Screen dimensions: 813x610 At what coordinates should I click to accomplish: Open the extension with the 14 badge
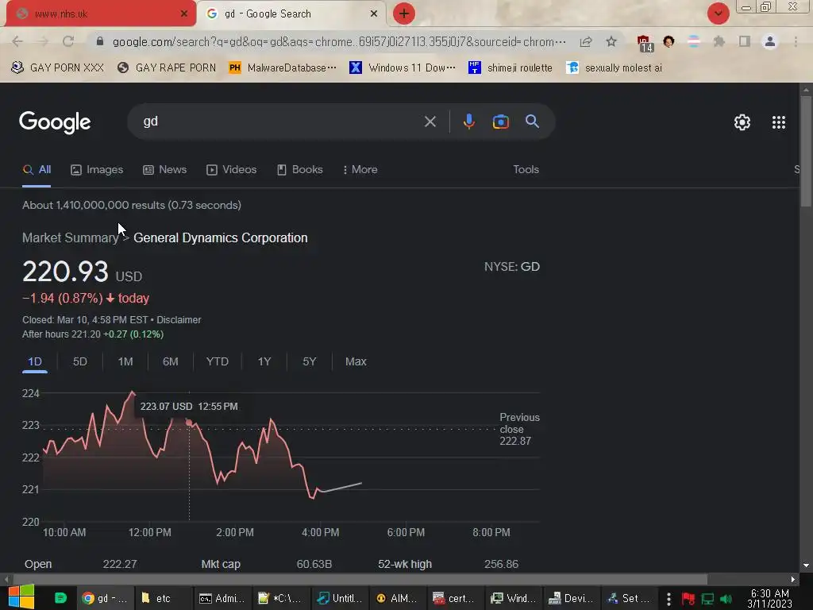(x=644, y=43)
